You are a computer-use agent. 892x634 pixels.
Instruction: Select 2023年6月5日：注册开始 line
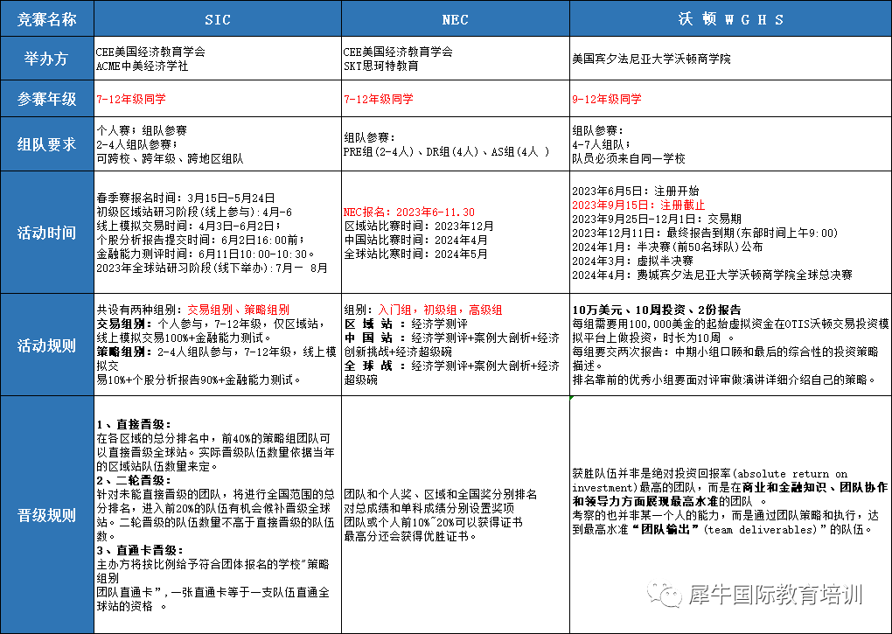click(636, 191)
